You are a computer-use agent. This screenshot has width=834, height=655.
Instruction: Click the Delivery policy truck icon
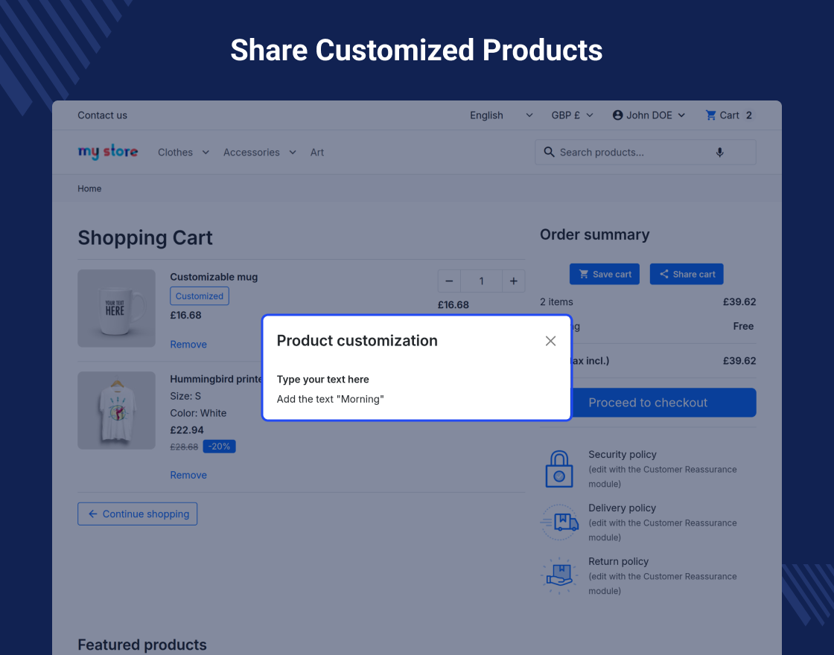tap(559, 522)
